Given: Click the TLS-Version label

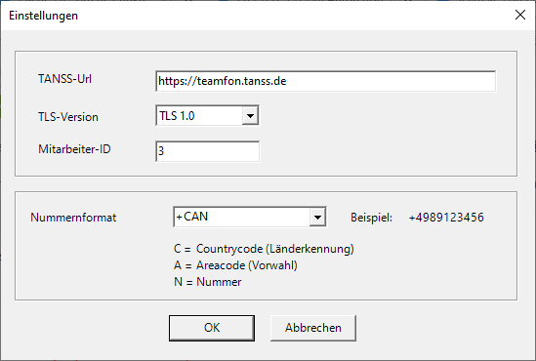Looking at the screenshot, I should [68, 117].
